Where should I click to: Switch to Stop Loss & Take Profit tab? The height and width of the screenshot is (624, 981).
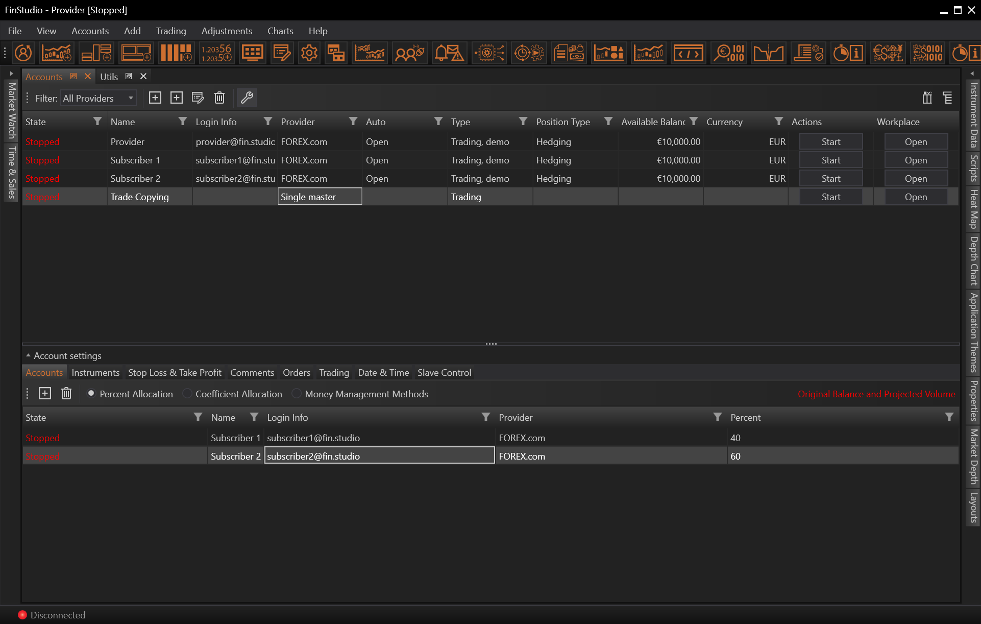pyautogui.click(x=175, y=373)
